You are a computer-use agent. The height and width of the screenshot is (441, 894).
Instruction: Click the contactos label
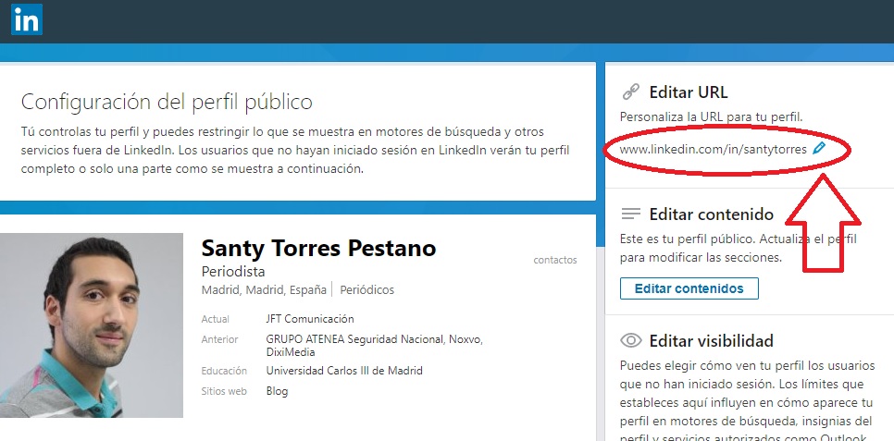coord(555,260)
